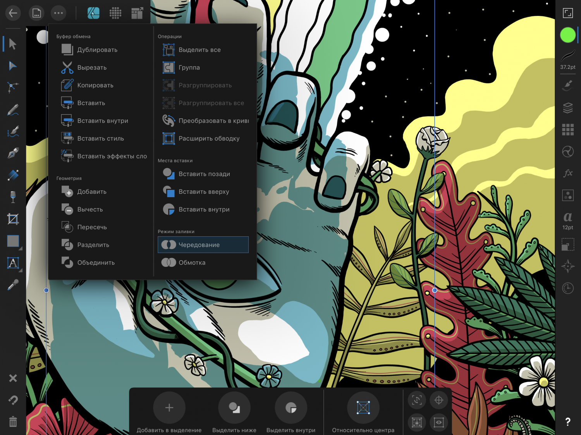
Task: Select Чередование fill mode
Action: pyautogui.click(x=203, y=245)
